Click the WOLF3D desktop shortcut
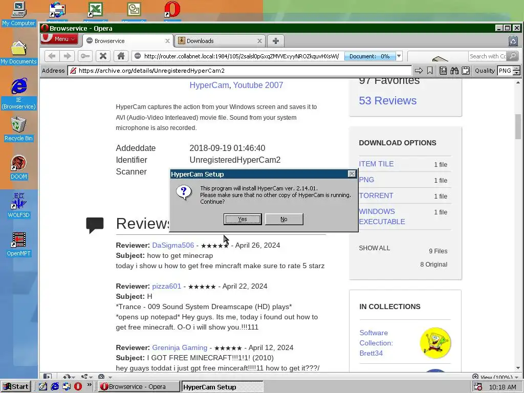524x393 pixels. [18, 206]
